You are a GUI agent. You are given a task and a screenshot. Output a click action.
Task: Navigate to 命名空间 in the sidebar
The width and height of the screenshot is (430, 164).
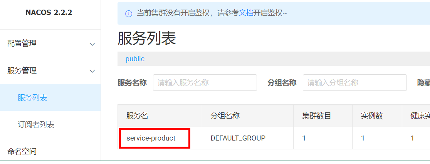[x=22, y=151]
